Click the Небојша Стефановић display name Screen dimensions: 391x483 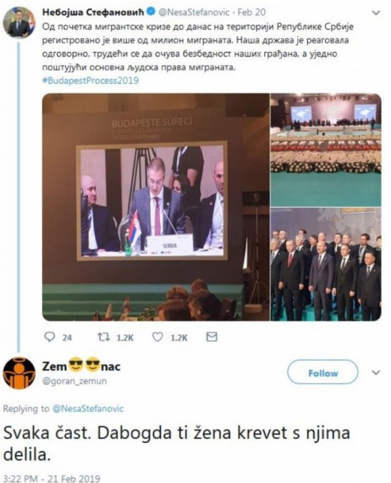(94, 12)
